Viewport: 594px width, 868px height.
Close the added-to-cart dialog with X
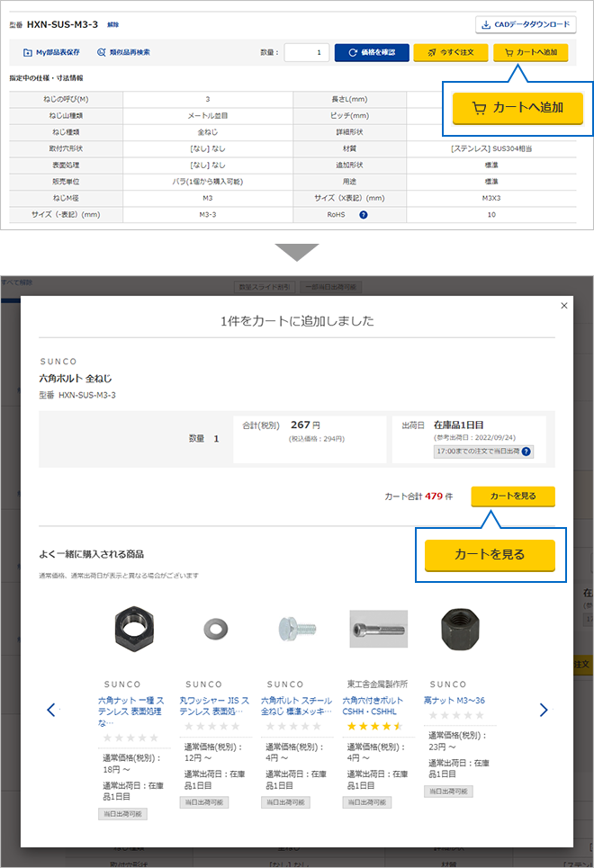pyautogui.click(x=564, y=306)
